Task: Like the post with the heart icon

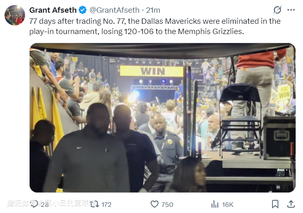Action: [154, 204]
